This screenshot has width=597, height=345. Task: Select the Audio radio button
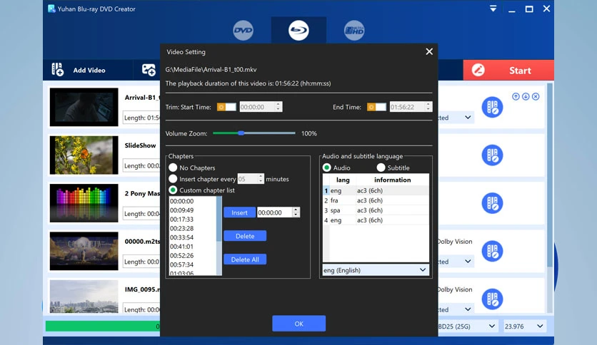326,168
